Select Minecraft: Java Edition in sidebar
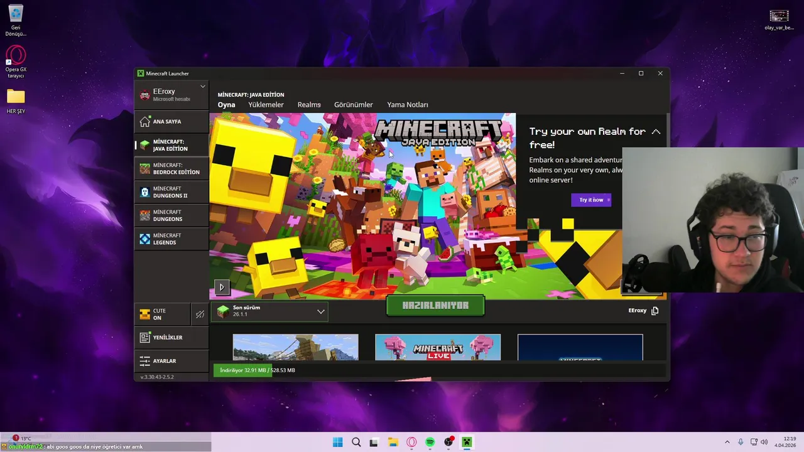 [171, 145]
